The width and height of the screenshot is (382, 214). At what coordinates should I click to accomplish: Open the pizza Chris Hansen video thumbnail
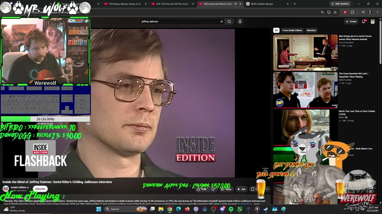[305, 52]
